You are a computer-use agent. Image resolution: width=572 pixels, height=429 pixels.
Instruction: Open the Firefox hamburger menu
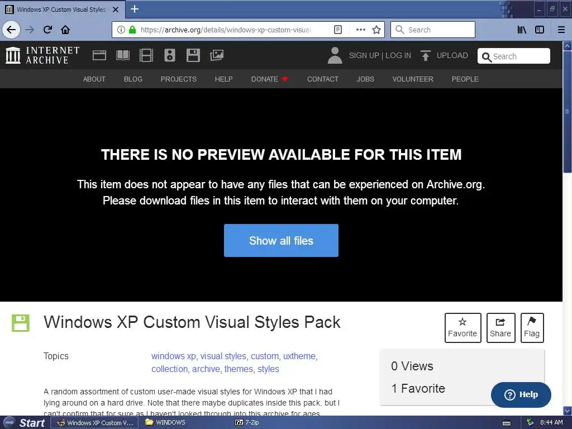(x=561, y=30)
